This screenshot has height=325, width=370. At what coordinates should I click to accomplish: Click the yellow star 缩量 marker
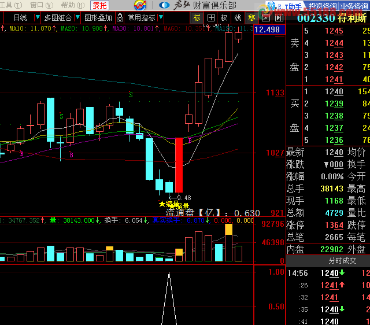point(169,204)
